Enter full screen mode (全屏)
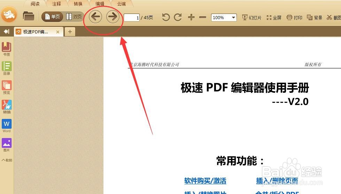 [x=274, y=18]
